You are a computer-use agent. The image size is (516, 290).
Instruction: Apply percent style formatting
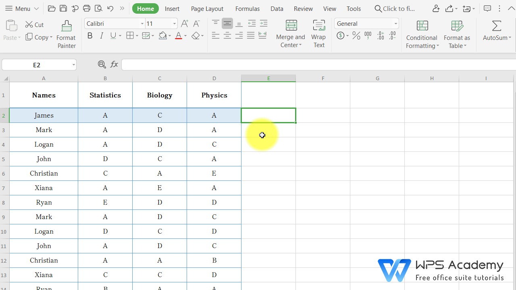tap(356, 35)
